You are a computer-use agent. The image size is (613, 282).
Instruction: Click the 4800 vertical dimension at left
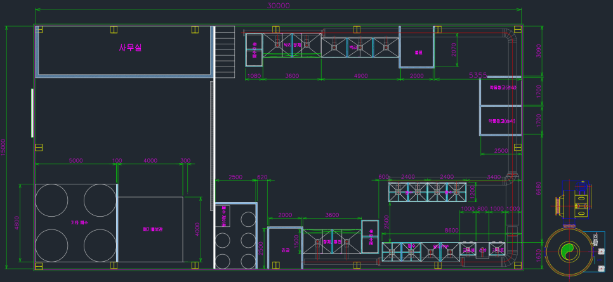tap(16, 222)
